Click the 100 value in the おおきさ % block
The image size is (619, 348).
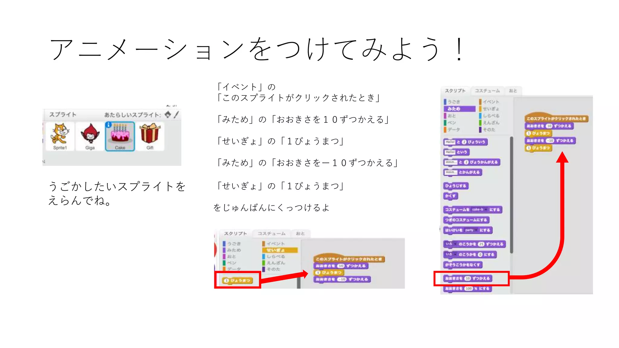click(x=468, y=289)
